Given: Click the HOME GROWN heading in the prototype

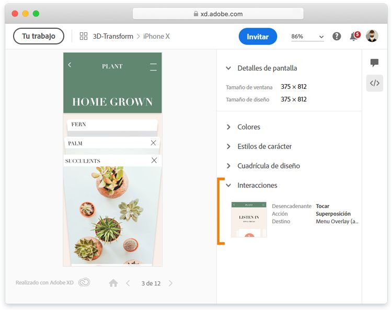Looking at the screenshot, I should point(112,102).
